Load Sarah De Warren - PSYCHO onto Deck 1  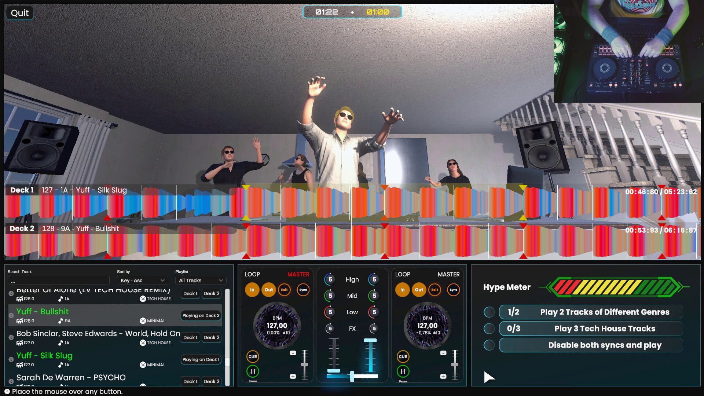tap(190, 381)
